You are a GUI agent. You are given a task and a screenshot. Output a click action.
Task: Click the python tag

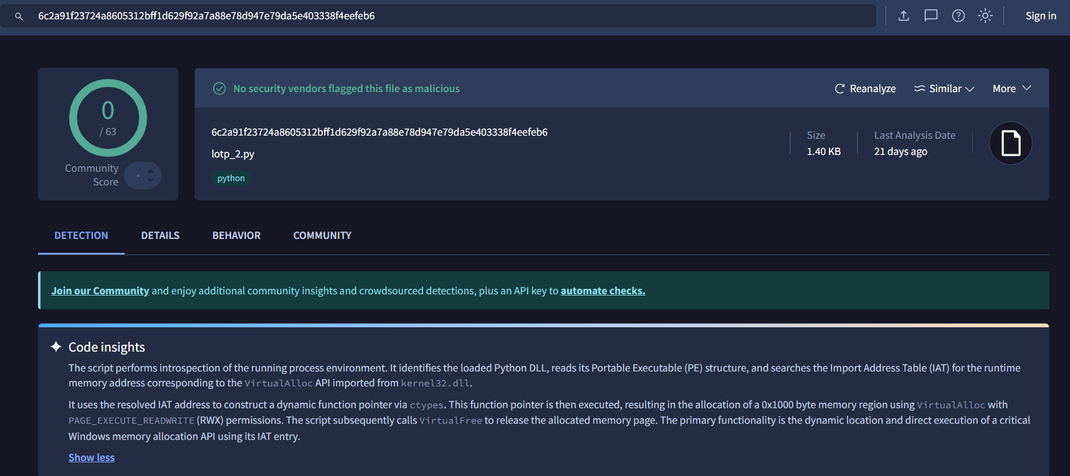click(231, 178)
